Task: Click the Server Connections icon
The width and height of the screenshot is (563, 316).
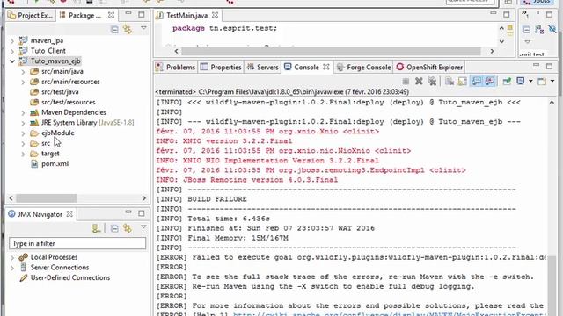Action: tap(24, 267)
